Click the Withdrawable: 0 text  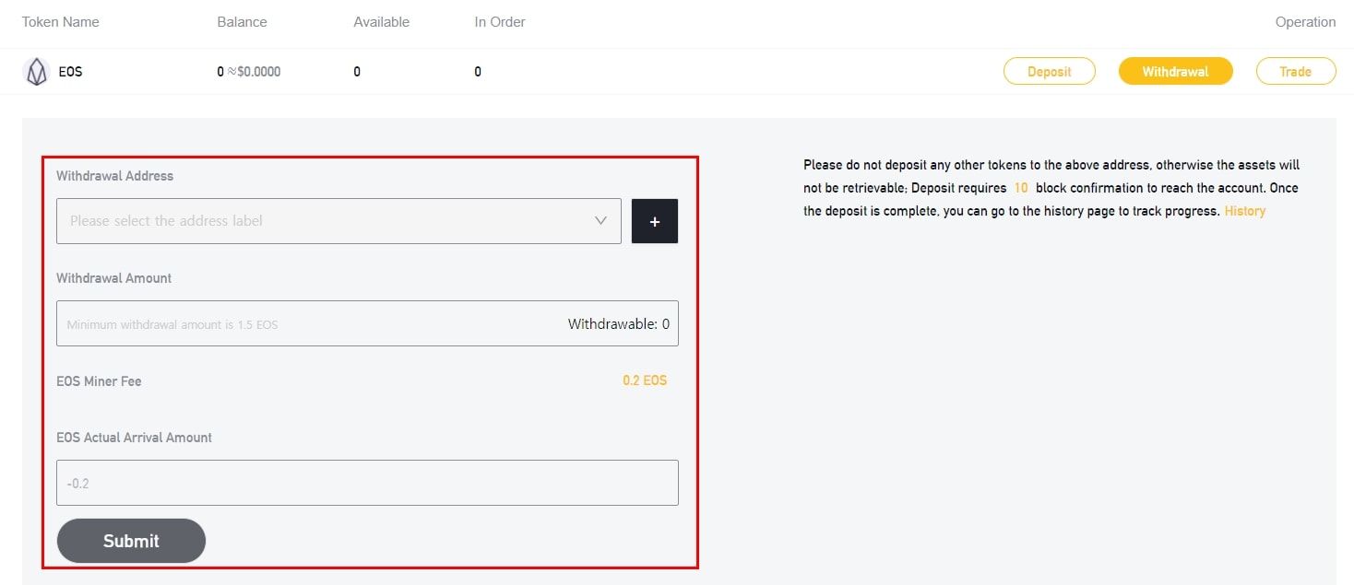tap(619, 324)
